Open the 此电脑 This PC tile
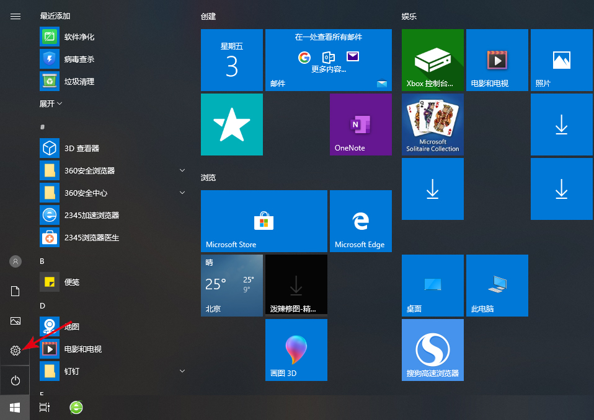Image resolution: width=594 pixels, height=420 pixels. (497, 286)
